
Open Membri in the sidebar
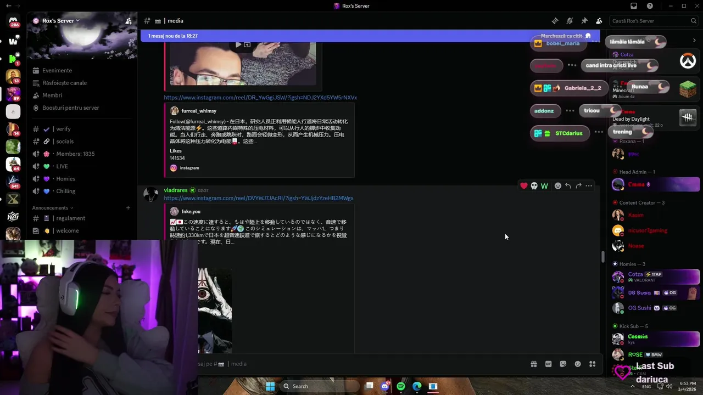pos(82,95)
